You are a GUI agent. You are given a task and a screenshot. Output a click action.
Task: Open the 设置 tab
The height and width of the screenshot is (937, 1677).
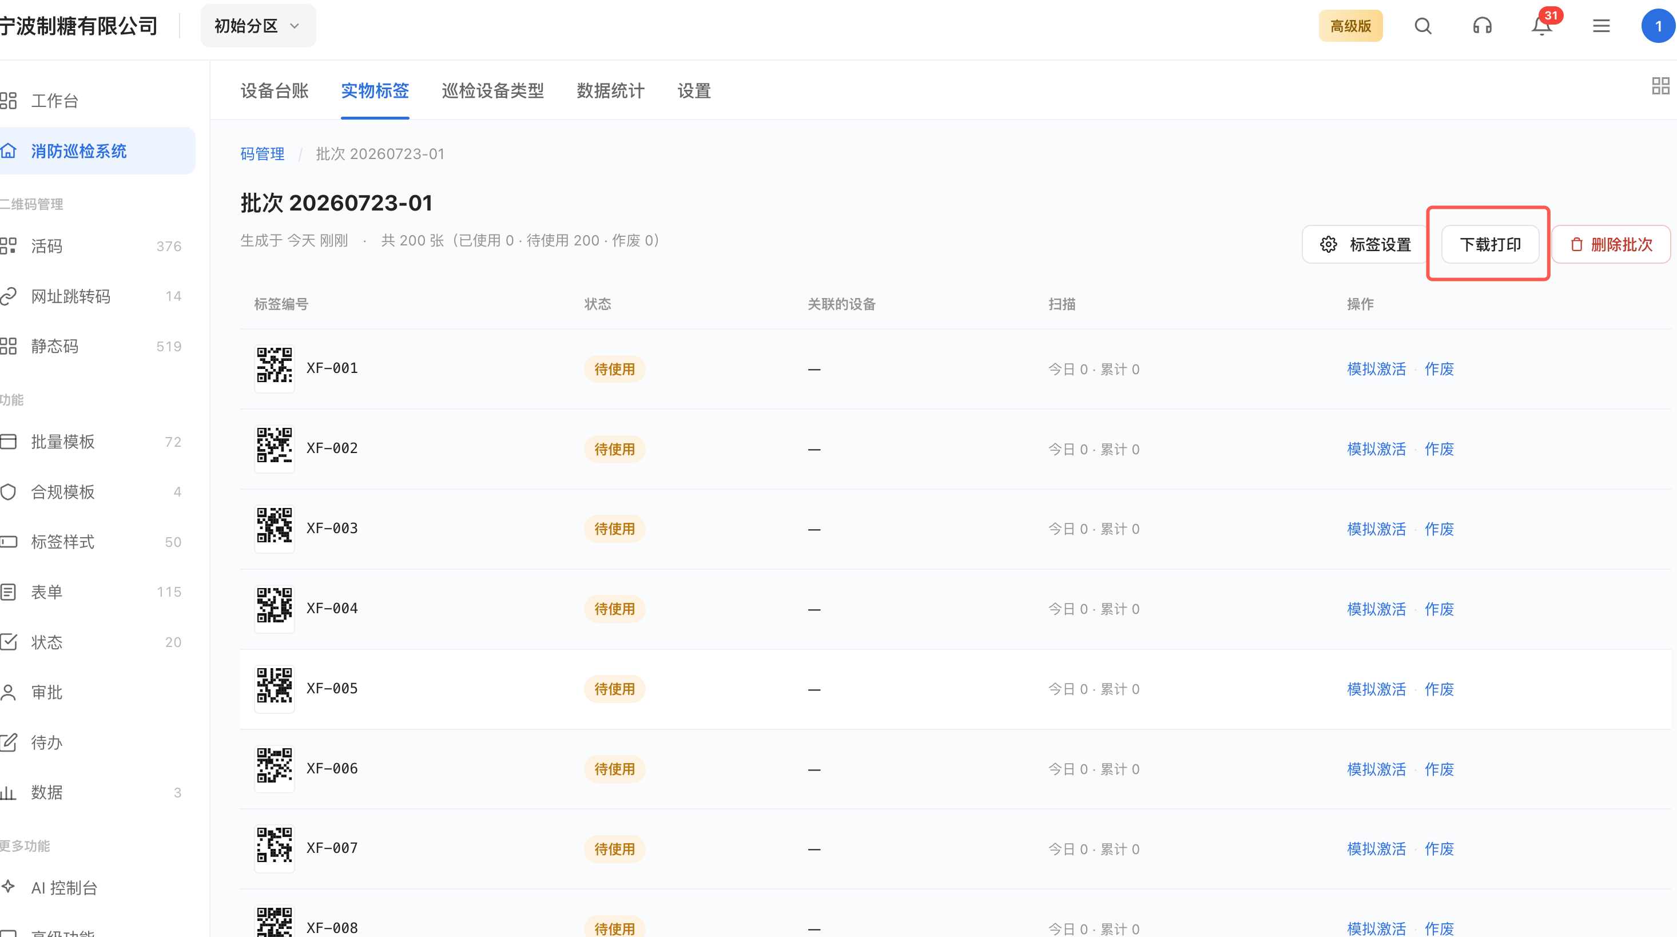[x=694, y=90]
